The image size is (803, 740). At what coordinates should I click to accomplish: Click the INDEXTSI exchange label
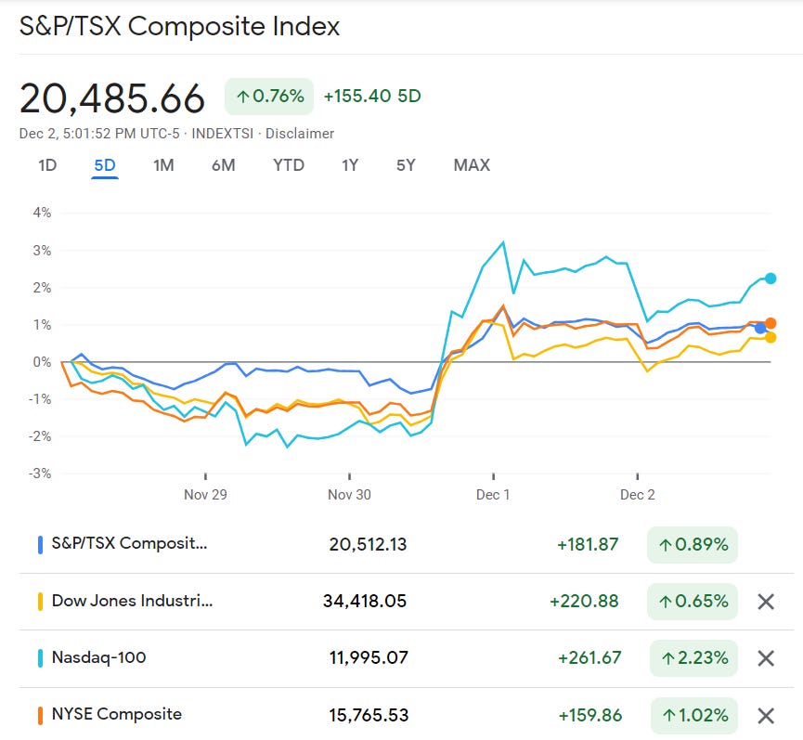(222, 134)
